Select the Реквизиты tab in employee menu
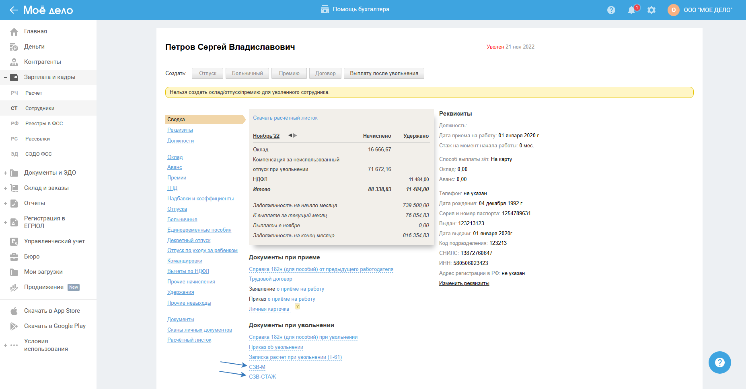Image resolution: width=746 pixels, height=389 pixels. click(x=180, y=130)
